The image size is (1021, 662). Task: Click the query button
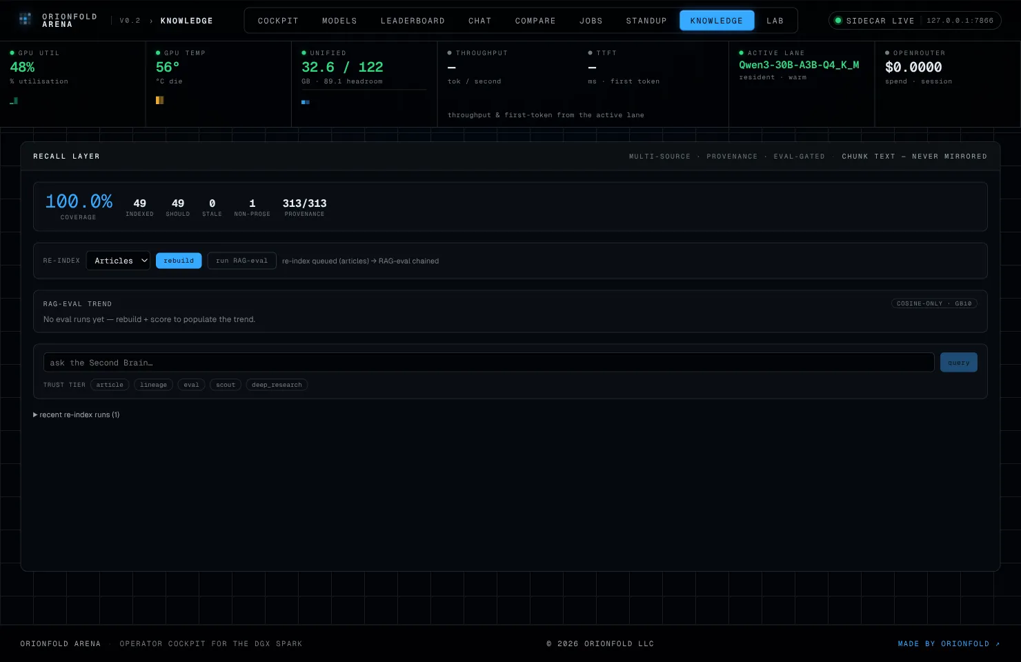point(958,363)
